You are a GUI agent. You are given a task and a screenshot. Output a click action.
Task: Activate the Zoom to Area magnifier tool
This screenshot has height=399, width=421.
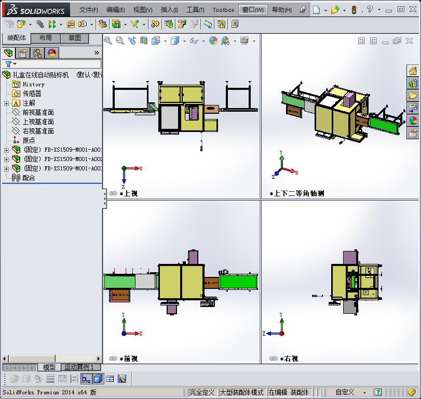point(118,41)
